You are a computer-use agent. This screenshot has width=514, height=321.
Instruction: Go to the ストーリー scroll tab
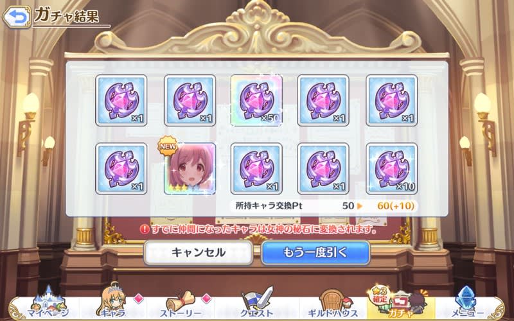[181, 306]
